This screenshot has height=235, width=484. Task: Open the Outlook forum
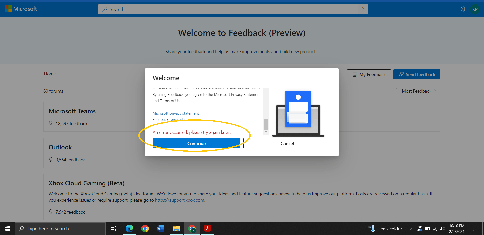(60, 147)
